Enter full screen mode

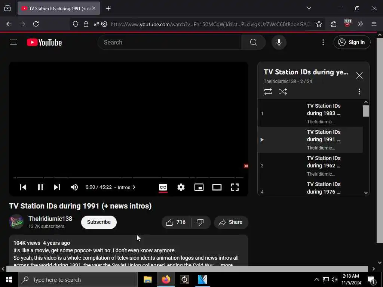[235, 187]
